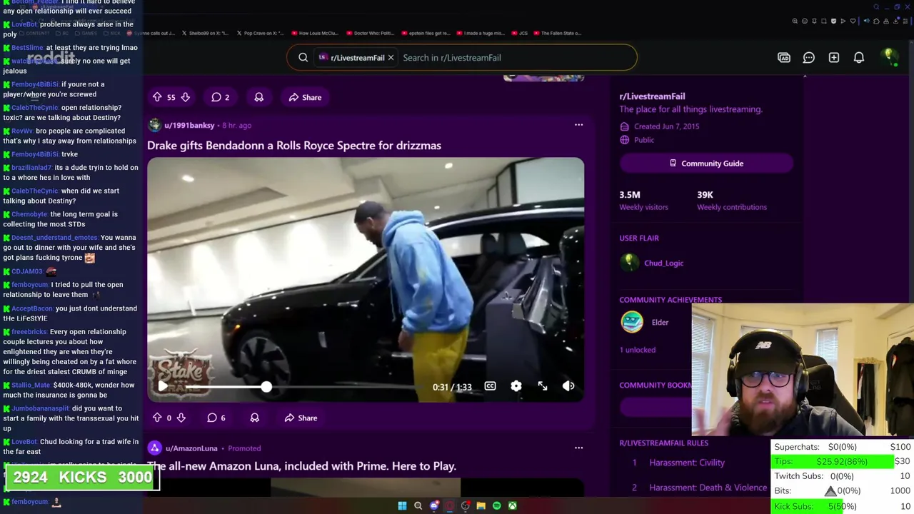The width and height of the screenshot is (914, 514).
Task: Open the Amazon Luna promoted post title
Action: 301,466
